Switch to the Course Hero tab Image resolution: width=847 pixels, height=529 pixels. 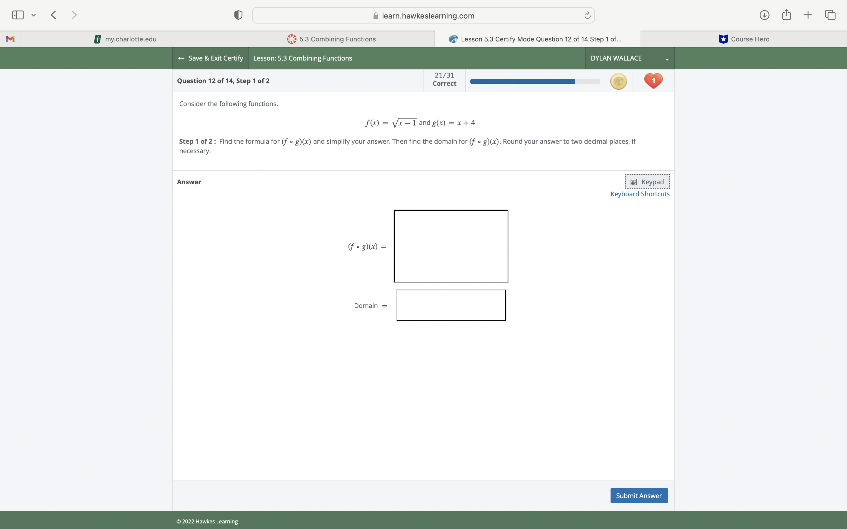point(744,39)
